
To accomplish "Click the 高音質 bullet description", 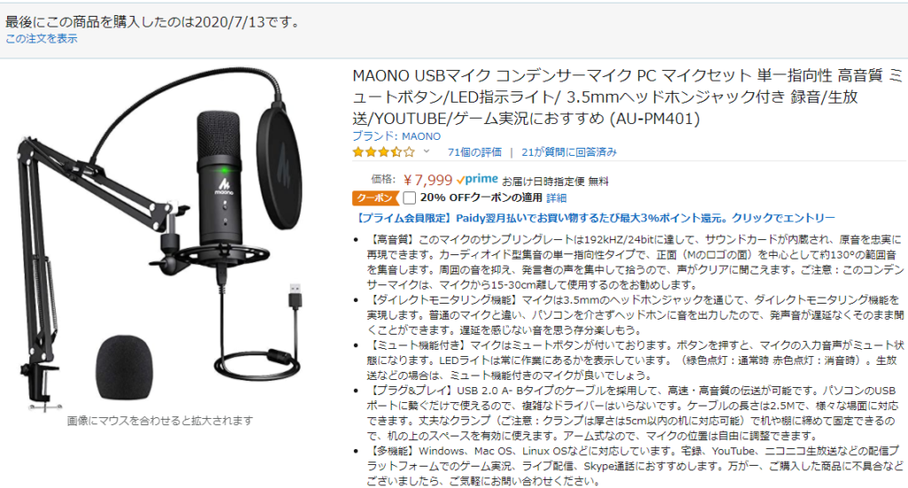I will click(635, 262).
